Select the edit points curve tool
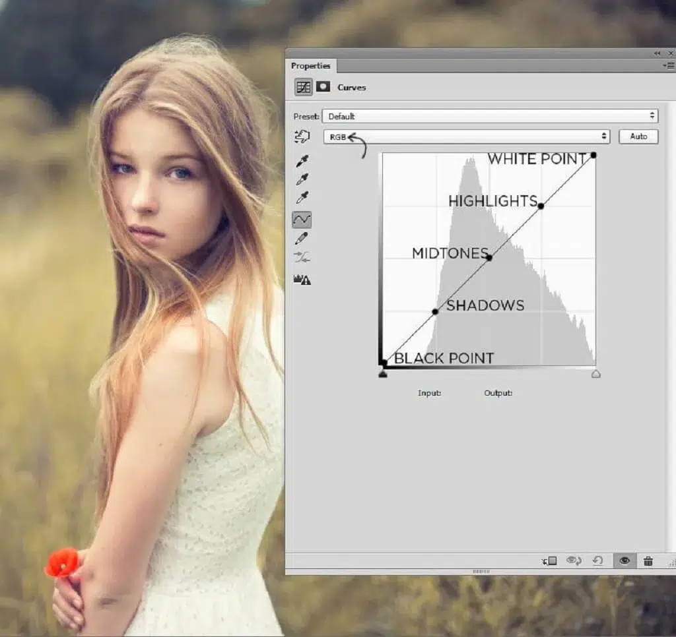The height and width of the screenshot is (637, 676). [302, 220]
